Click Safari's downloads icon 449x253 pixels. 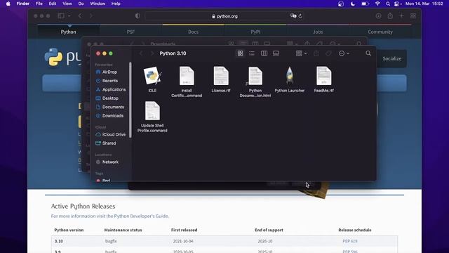(379, 16)
